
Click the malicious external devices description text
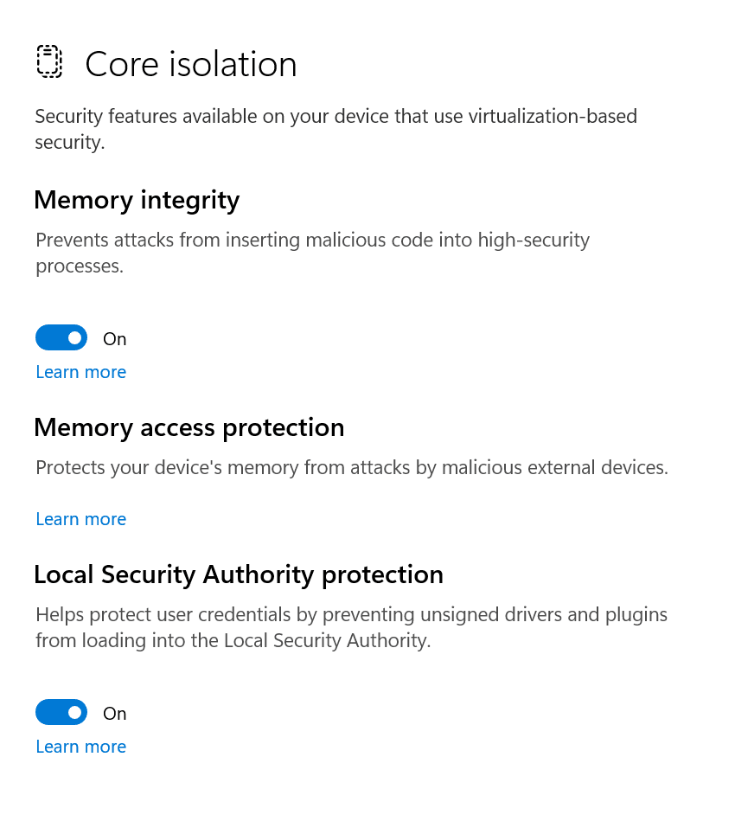(x=352, y=467)
